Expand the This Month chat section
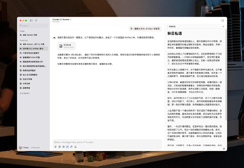244x168 pixels. pos(25,93)
